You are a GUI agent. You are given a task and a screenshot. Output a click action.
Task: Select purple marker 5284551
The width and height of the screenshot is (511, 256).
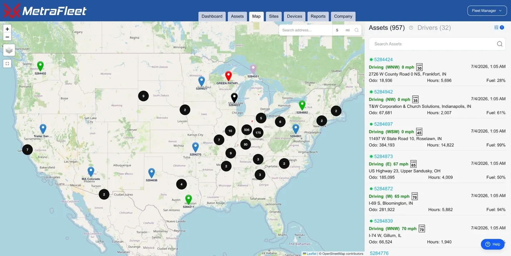pos(253,69)
